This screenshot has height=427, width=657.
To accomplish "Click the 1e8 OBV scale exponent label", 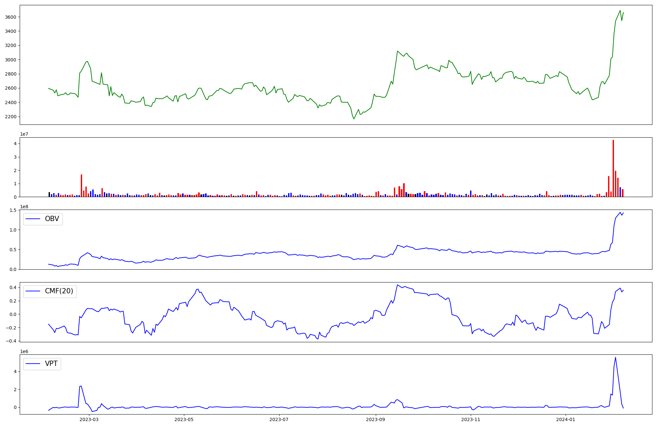I will [24, 207].
